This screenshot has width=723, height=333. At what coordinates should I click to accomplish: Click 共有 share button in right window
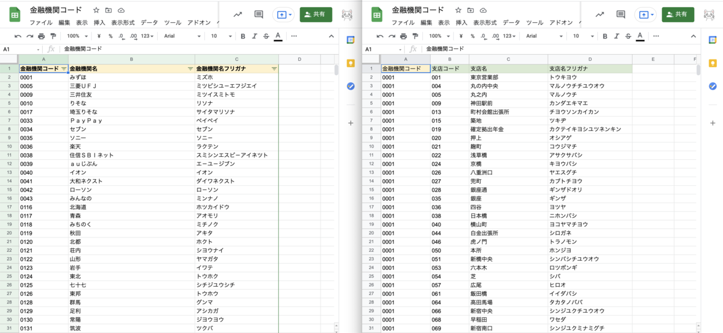(x=678, y=14)
